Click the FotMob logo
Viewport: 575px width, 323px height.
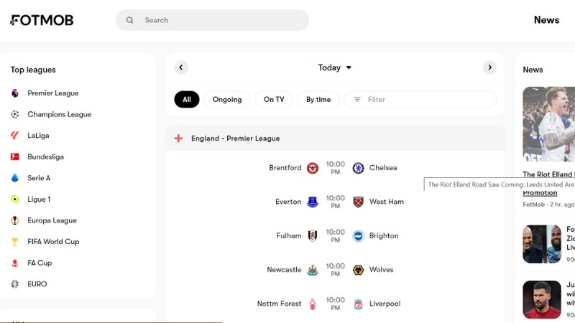42,20
